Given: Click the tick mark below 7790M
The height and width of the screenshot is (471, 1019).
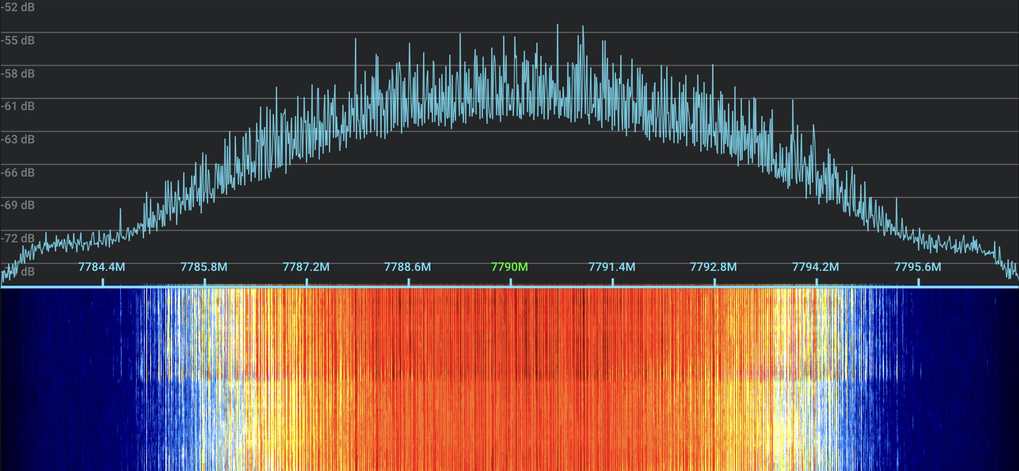Looking at the screenshot, I should (x=511, y=282).
